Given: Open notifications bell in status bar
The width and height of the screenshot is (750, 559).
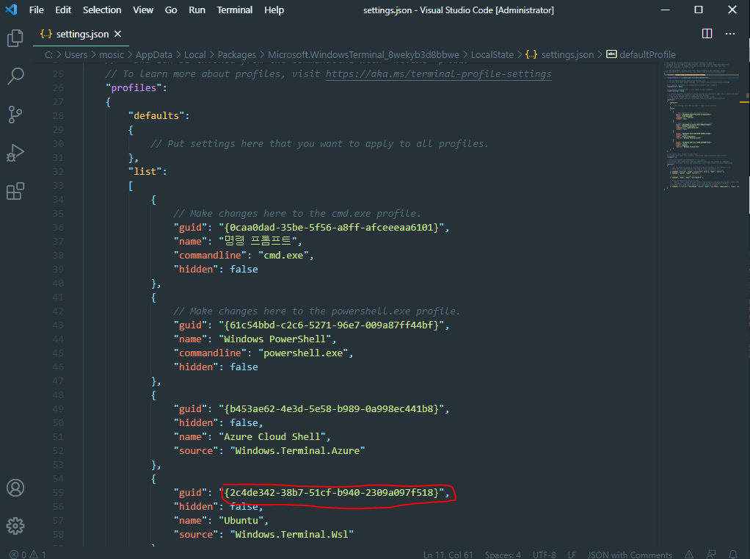Looking at the screenshot, I should click(x=733, y=554).
